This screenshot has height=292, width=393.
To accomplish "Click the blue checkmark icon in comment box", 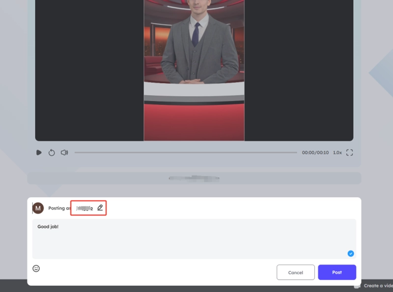I will tap(351, 253).
